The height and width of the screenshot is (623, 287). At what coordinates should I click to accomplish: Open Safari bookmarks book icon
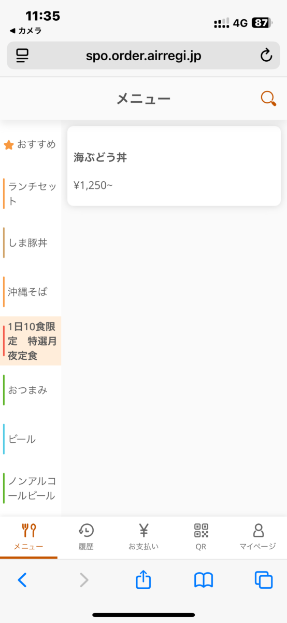click(x=204, y=580)
